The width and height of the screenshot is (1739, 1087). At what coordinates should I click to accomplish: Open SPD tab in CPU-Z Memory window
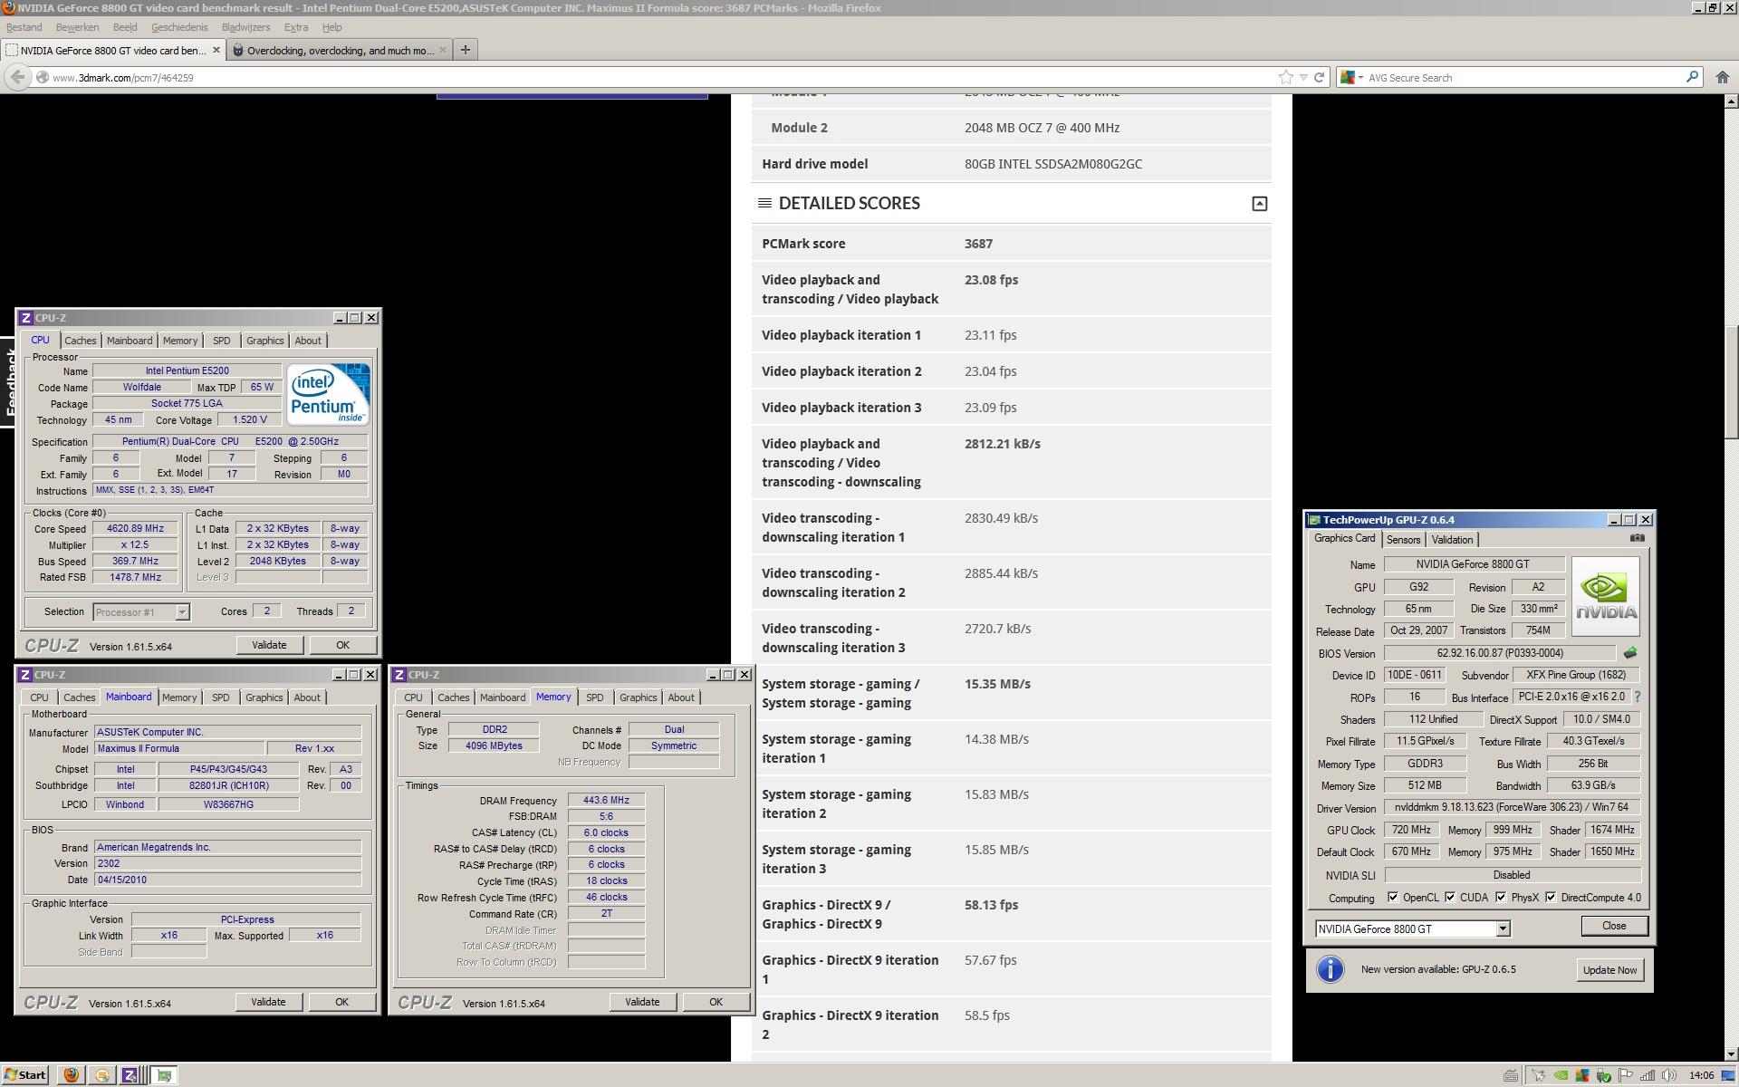[594, 697]
